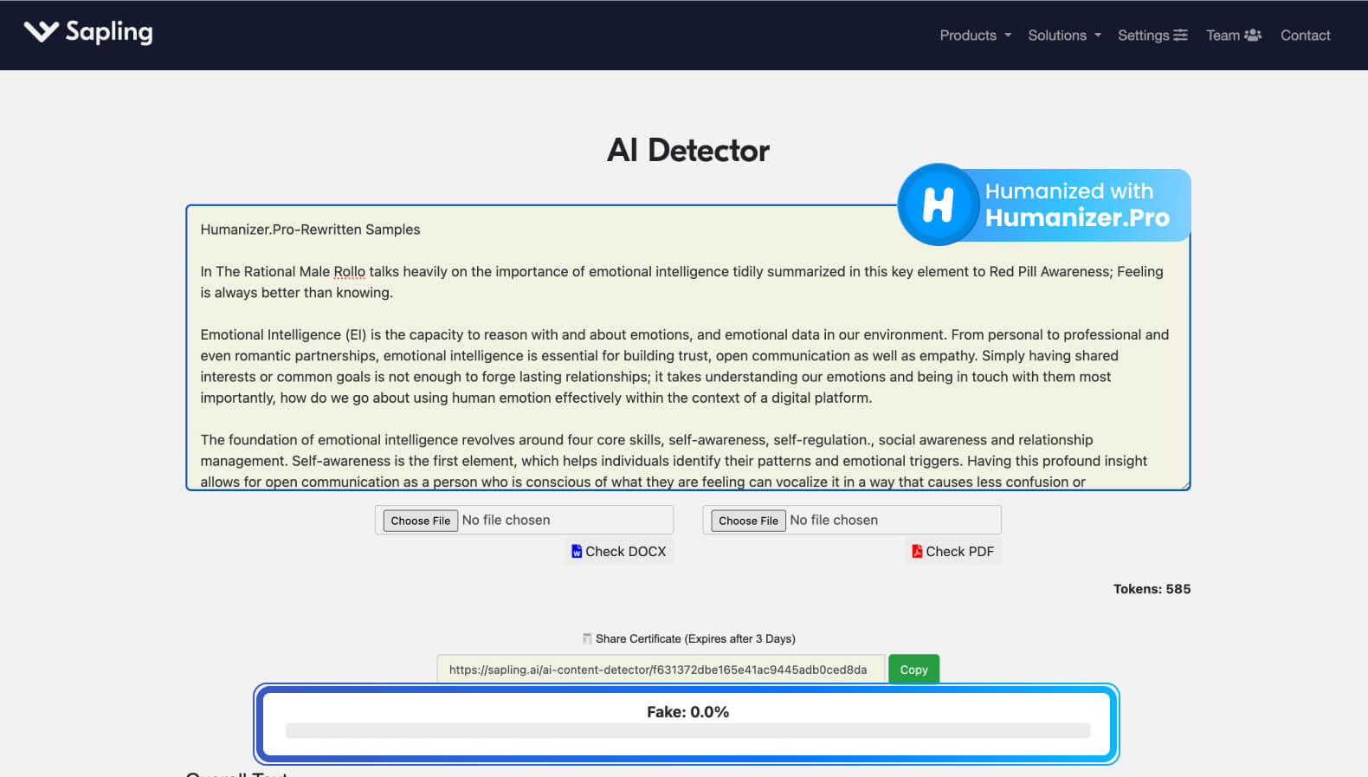Click the Share Certificate label text
The height and width of the screenshot is (777, 1368).
tap(695, 639)
